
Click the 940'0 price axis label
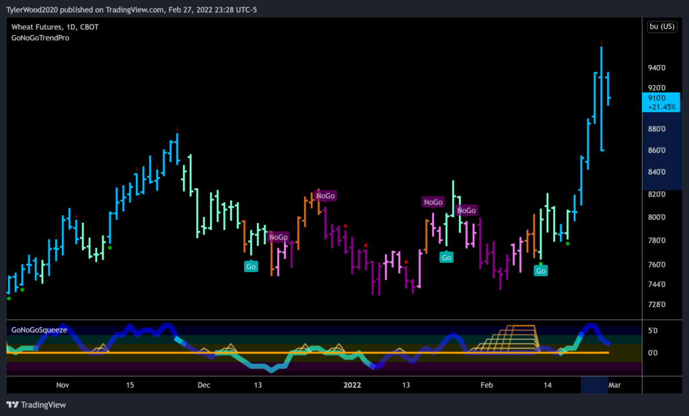[x=657, y=68]
